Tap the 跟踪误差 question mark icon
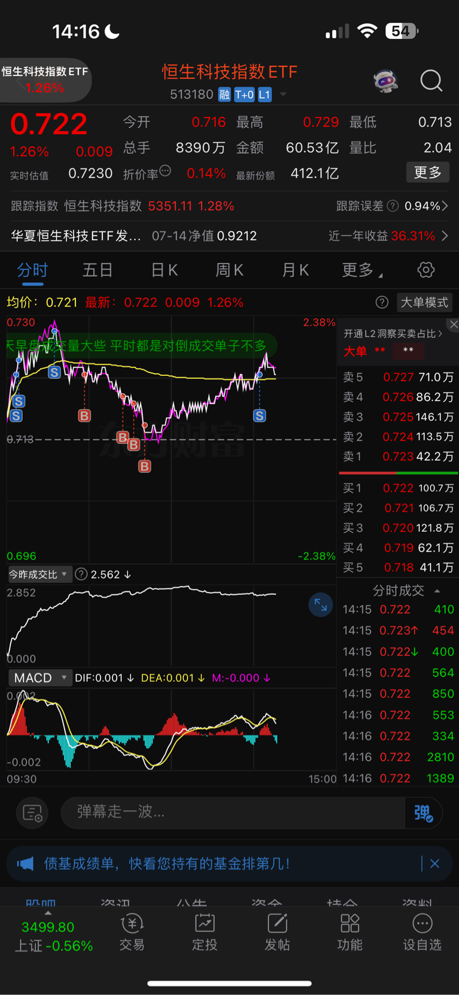459x995 pixels. click(393, 206)
